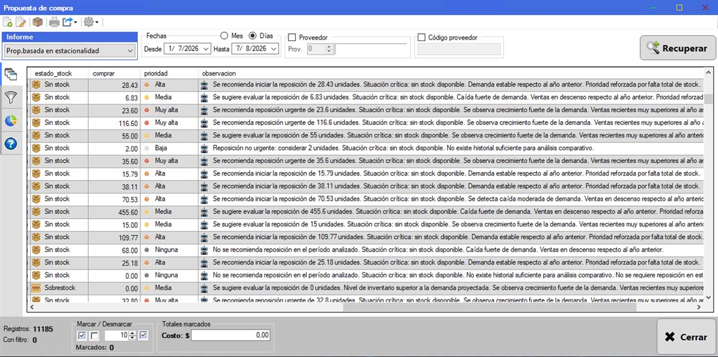Click the box icon in the 116.60 row
The height and width of the screenshot is (357, 718).
pos(36,122)
